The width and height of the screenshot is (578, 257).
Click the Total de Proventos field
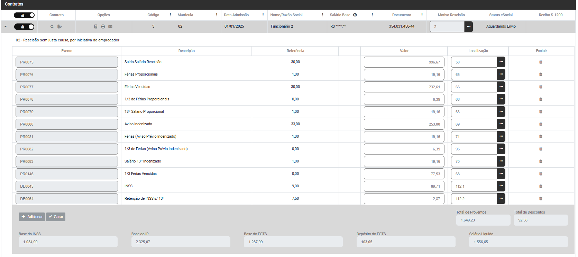483,220
